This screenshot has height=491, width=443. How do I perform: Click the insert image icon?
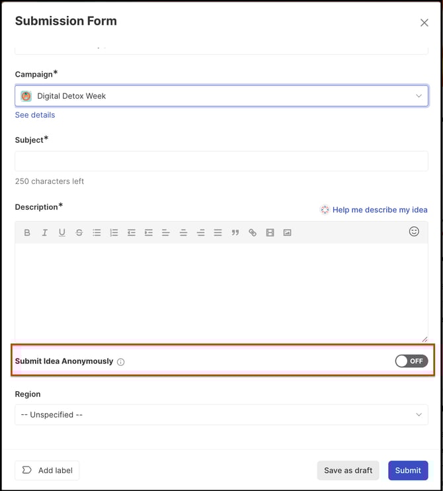tap(287, 233)
